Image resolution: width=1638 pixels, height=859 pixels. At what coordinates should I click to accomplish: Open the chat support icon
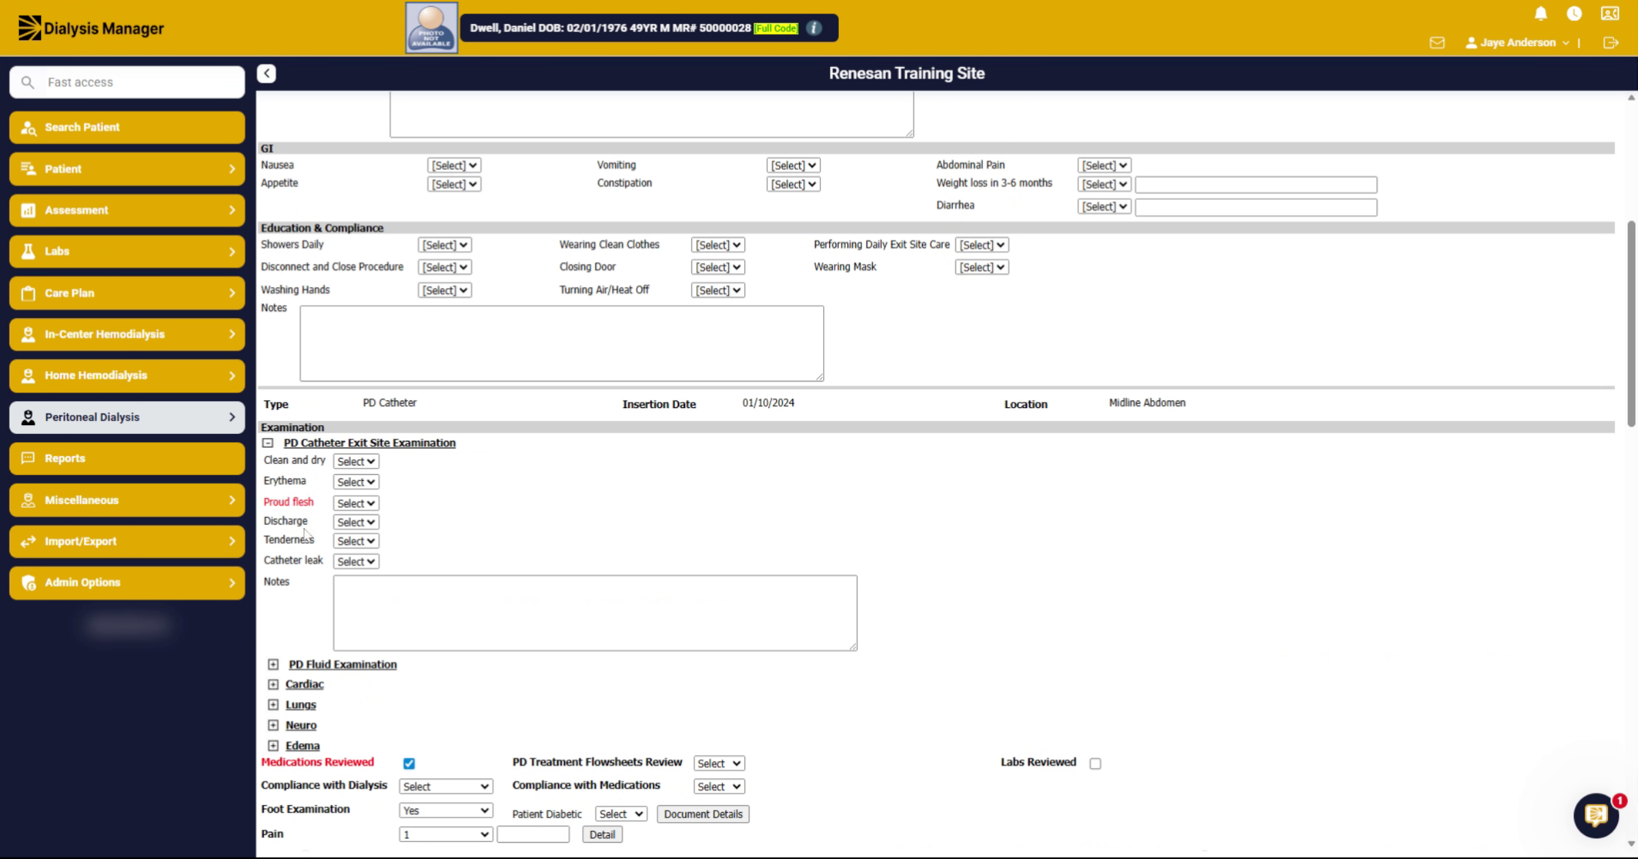click(1596, 815)
